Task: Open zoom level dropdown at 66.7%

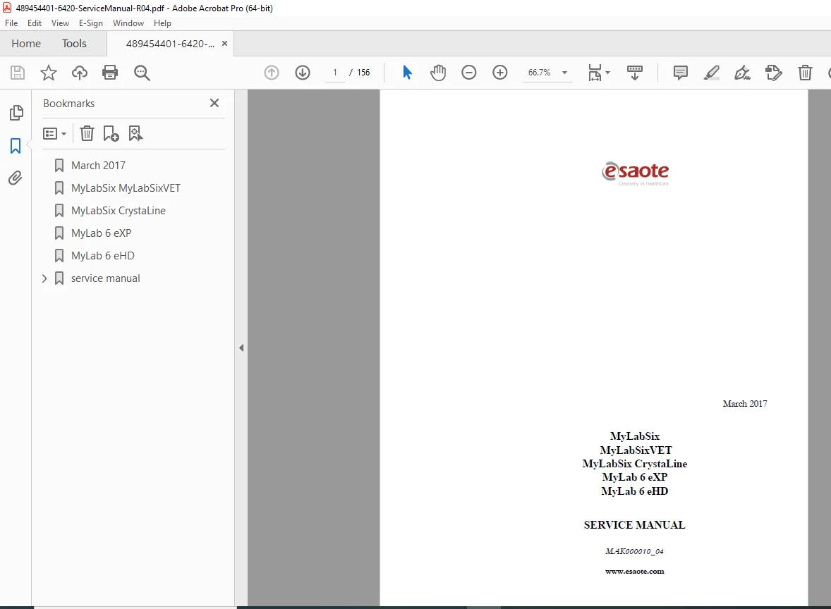Action: pyautogui.click(x=564, y=73)
